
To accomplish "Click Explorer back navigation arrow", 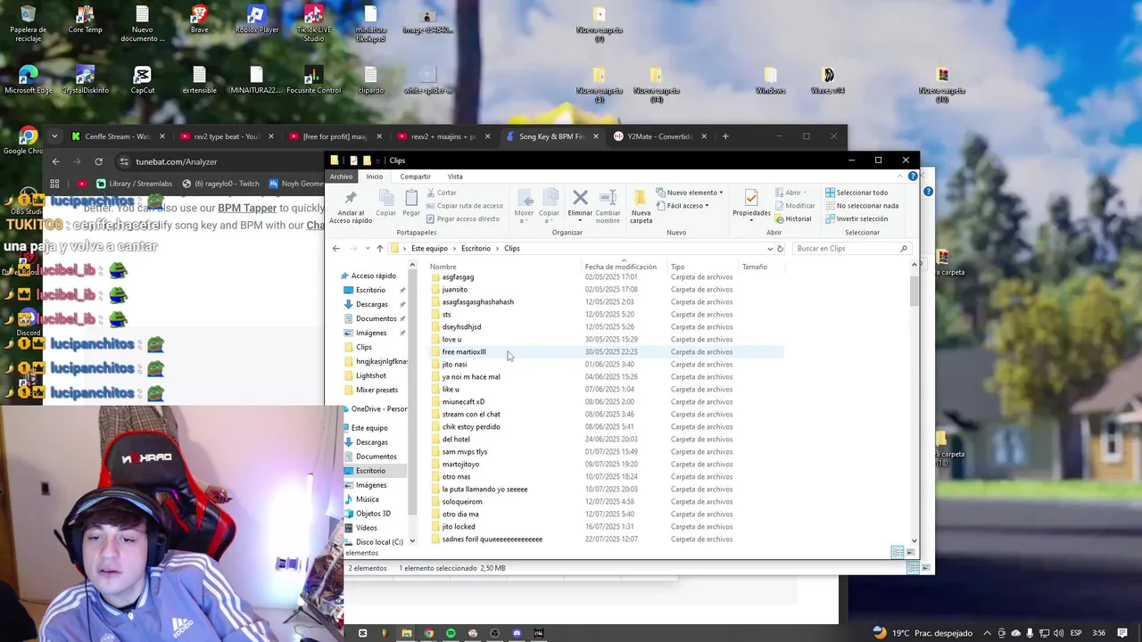I will point(335,249).
